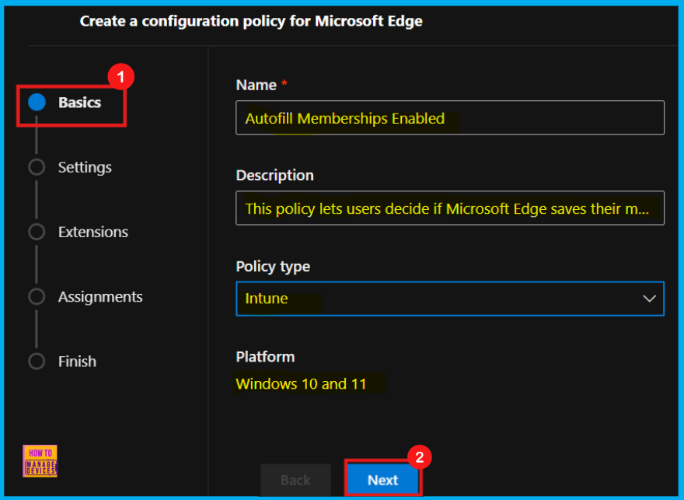Click the 'Description' label

point(275,176)
